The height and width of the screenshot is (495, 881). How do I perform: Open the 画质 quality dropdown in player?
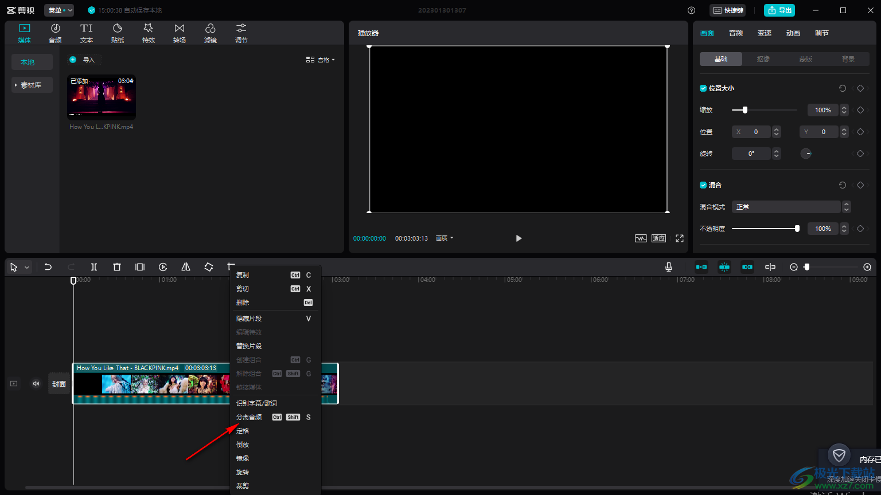click(445, 238)
